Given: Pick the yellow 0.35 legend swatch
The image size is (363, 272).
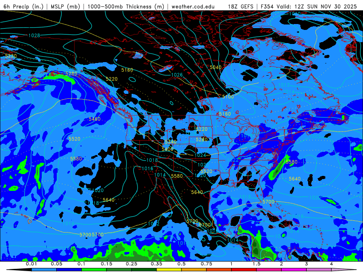Looking at the screenshot, I should [169, 270].
